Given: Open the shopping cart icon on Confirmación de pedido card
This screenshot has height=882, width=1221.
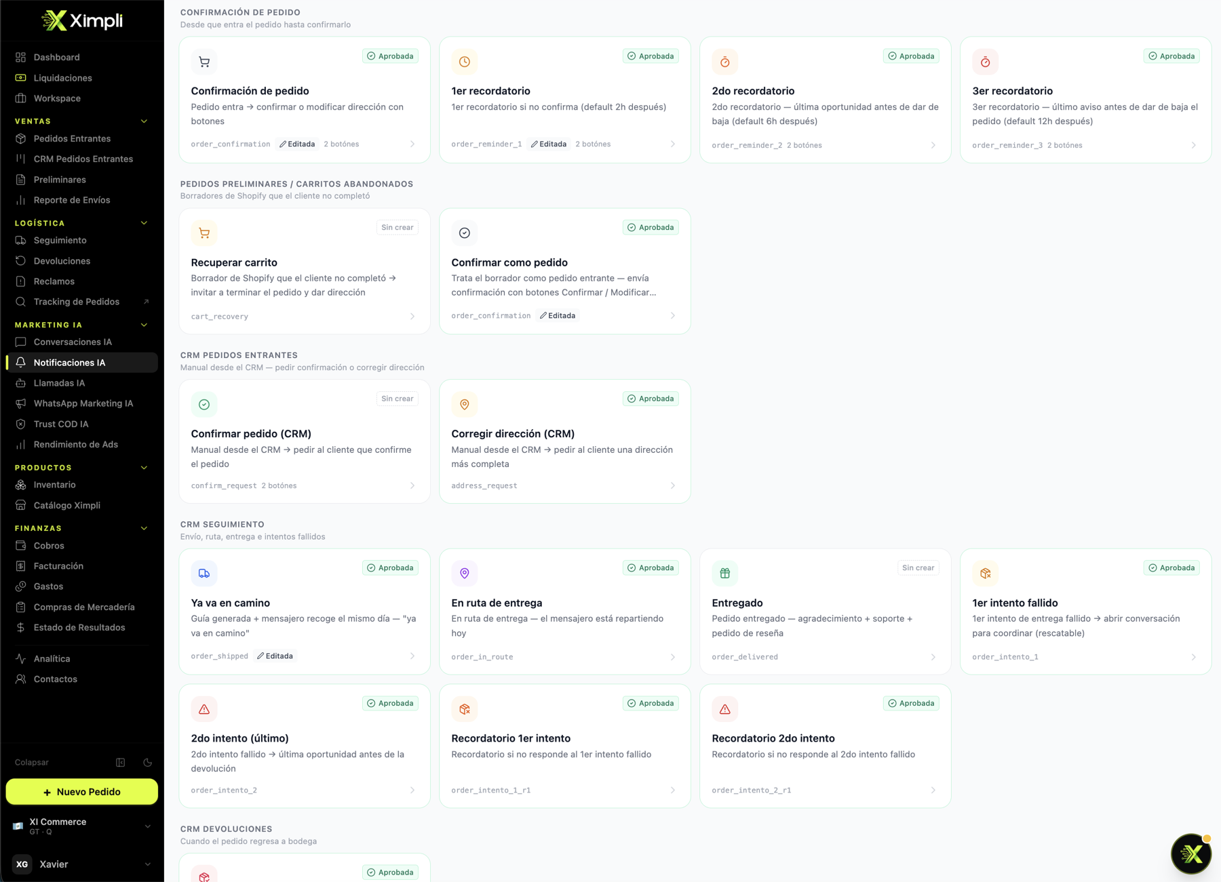Looking at the screenshot, I should 204,62.
